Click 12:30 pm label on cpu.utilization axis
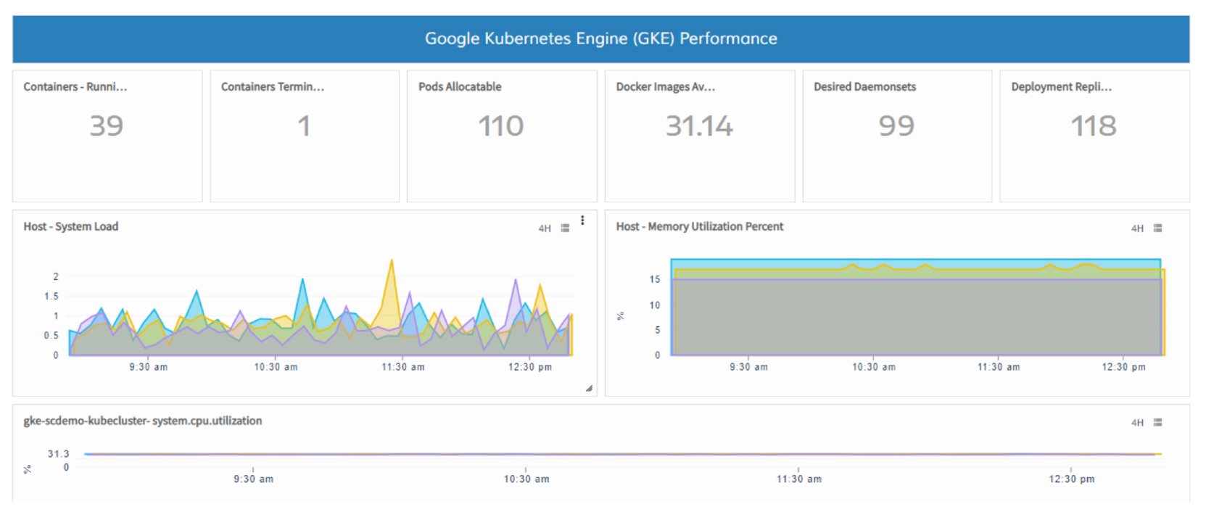 click(x=1072, y=479)
